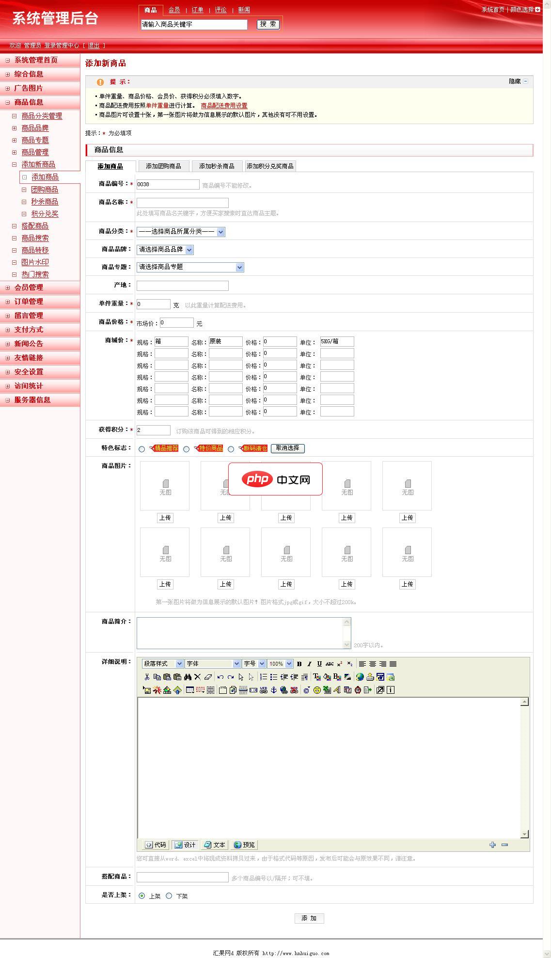The height and width of the screenshot is (958, 551).
Task: Click the undo arrow in editor
Action: 220,677
